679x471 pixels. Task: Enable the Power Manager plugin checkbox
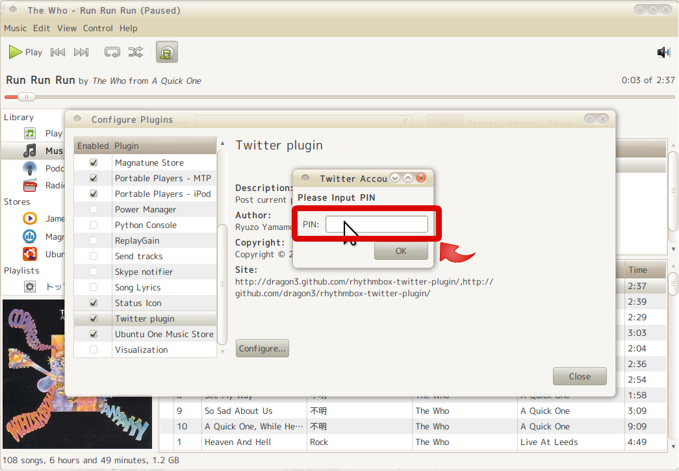tap(94, 210)
